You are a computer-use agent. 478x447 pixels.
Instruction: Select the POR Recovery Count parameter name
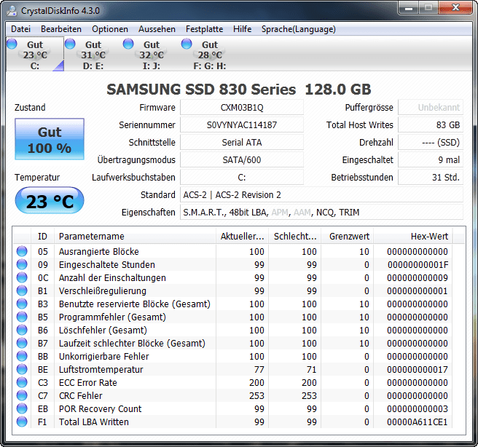tap(100, 408)
